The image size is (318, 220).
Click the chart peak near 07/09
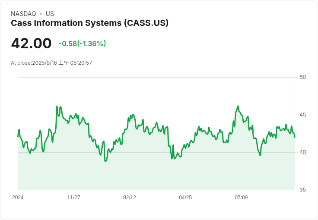tap(238, 106)
